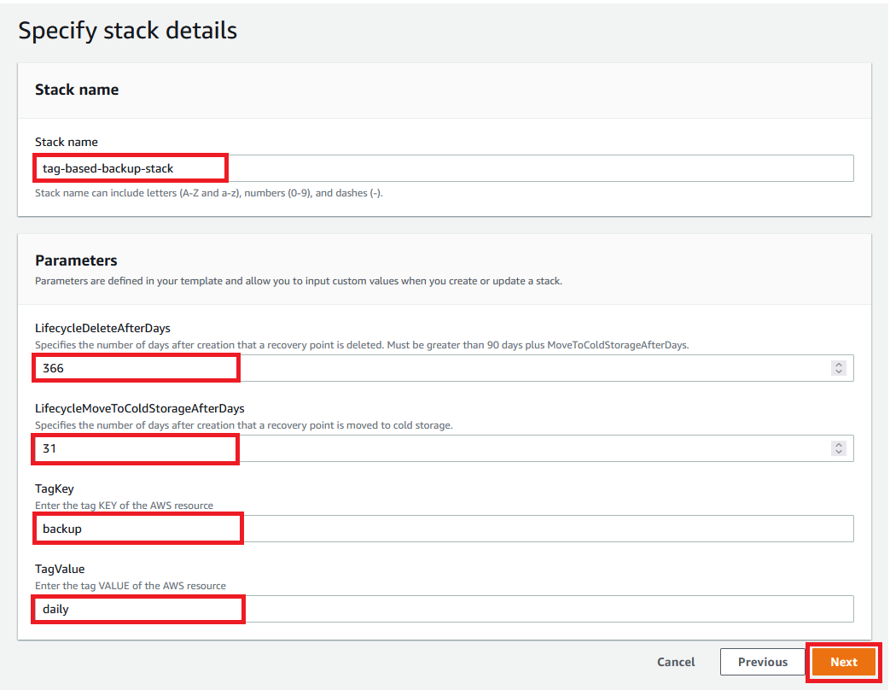
Task: Go back with the Previous button
Action: coord(762,662)
